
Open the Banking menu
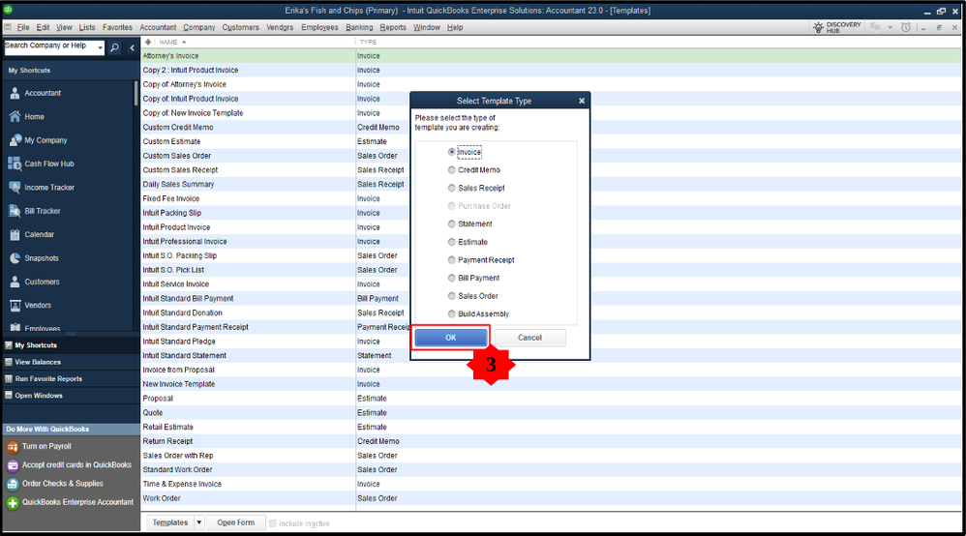click(359, 27)
